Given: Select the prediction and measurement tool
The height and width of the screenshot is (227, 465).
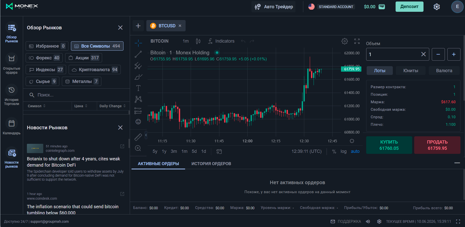Looking at the screenshot, I should [138, 110].
